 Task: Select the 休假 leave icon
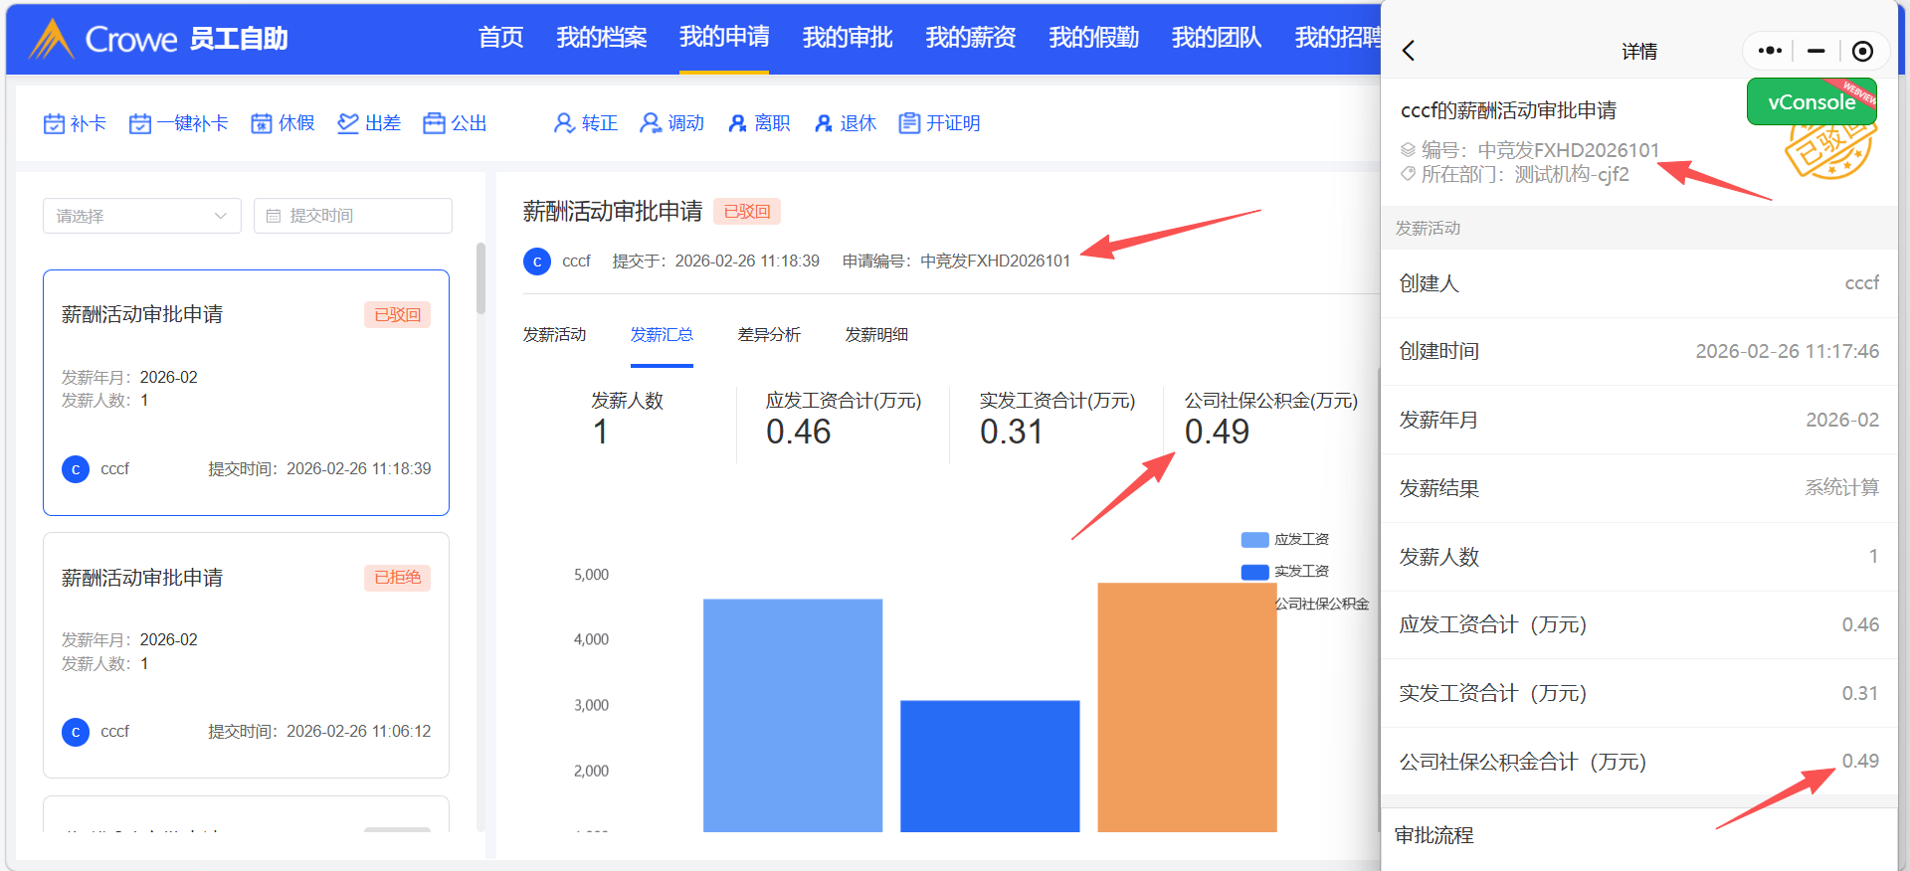click(x=262, y=123)
